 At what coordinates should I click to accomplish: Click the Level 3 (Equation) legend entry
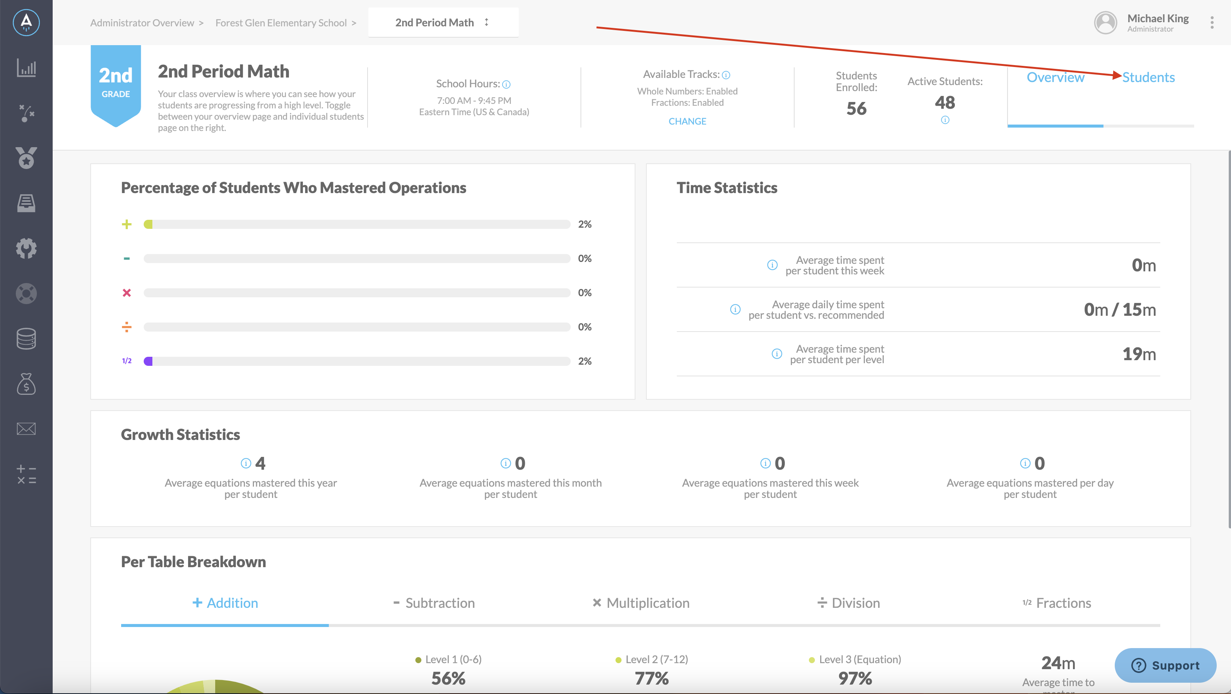(x=855, y=660)
